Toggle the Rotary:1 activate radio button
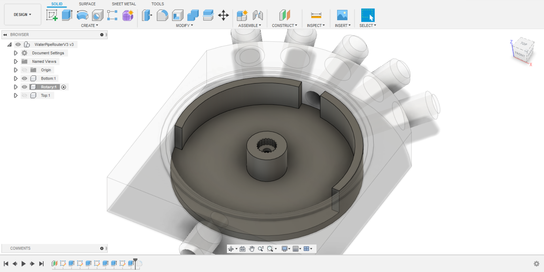Screen dimensions: 544x272 tap(64, 87)
